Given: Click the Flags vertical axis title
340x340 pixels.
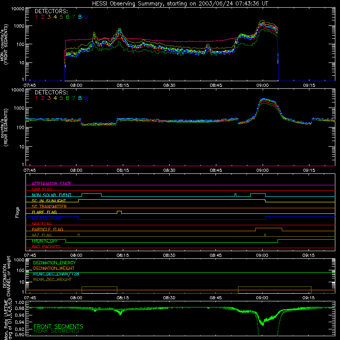Looking at the screenshot, I should (17, 212).
